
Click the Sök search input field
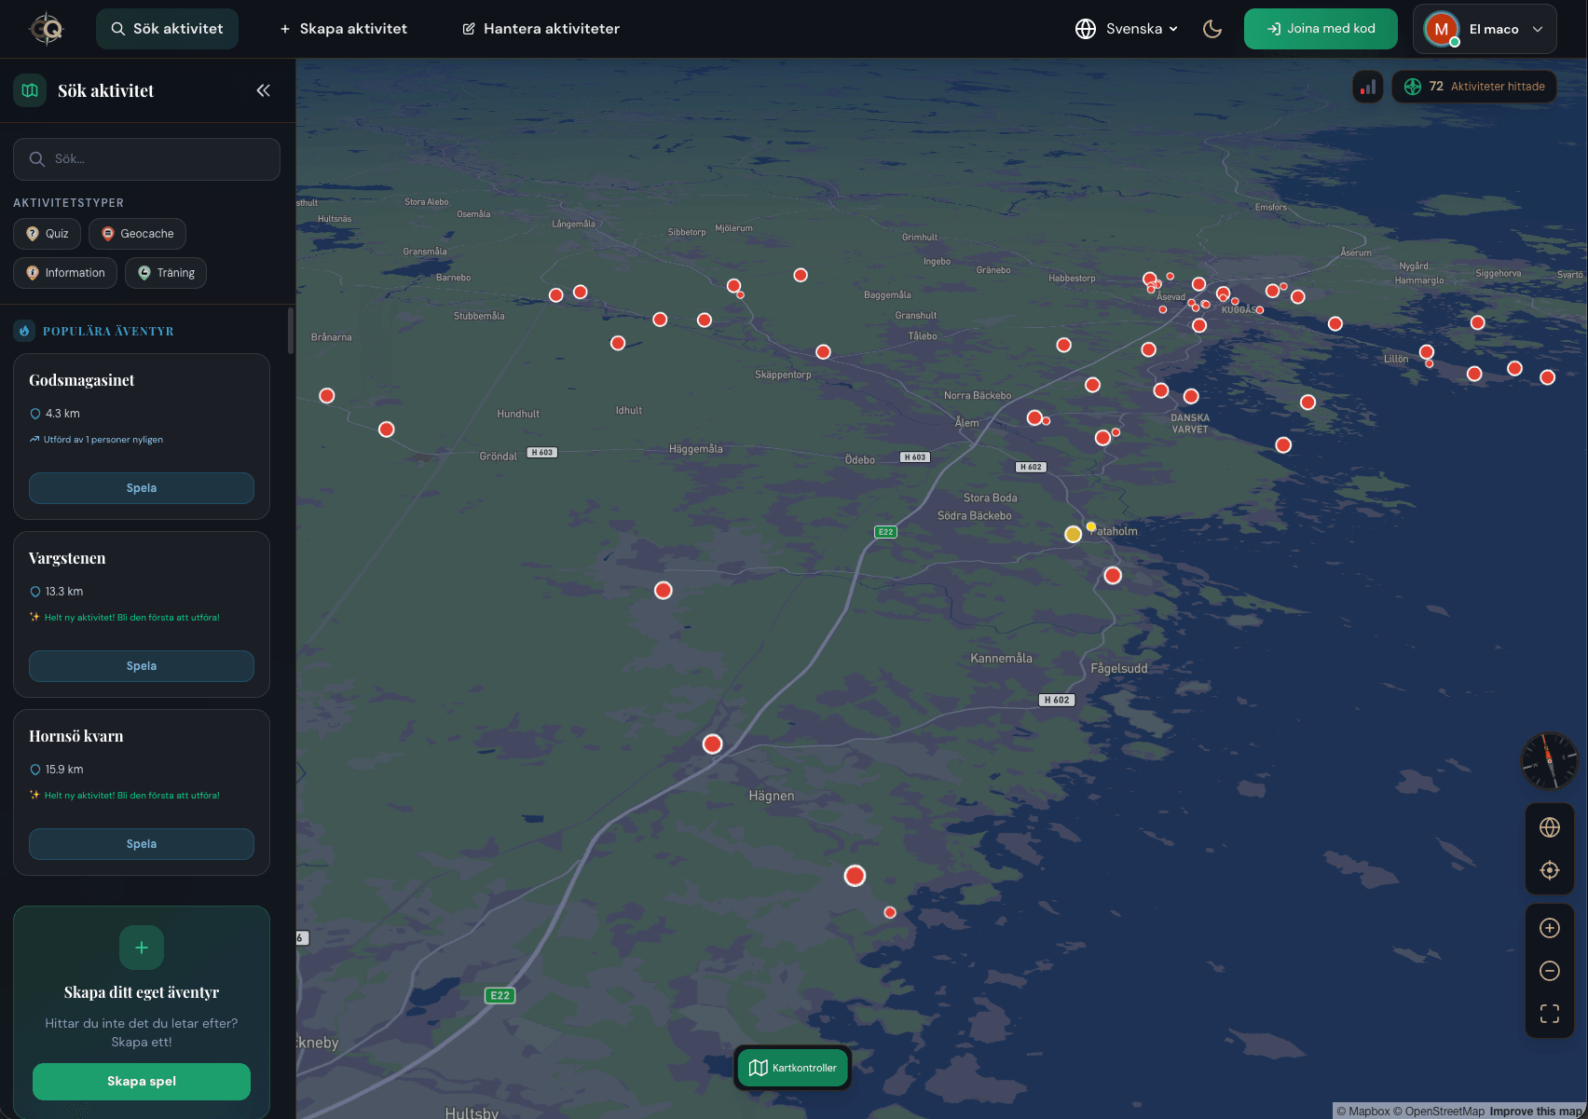click(x=146, y=158)
